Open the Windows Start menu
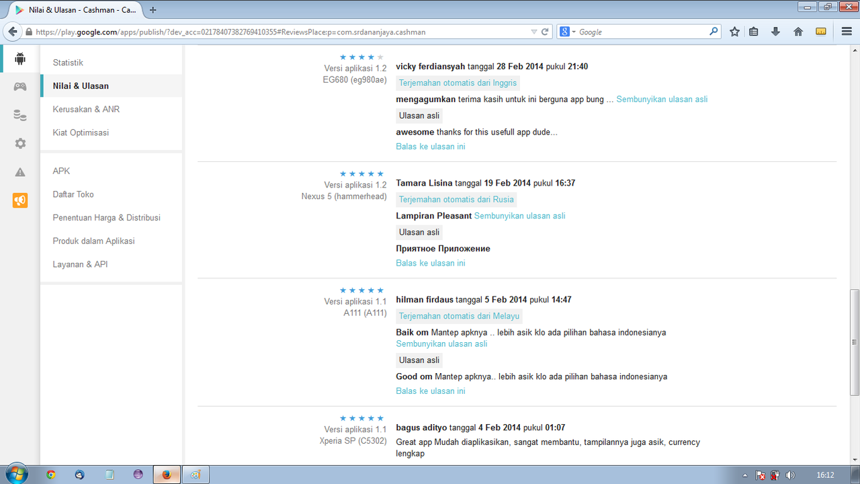 [15, 474]
